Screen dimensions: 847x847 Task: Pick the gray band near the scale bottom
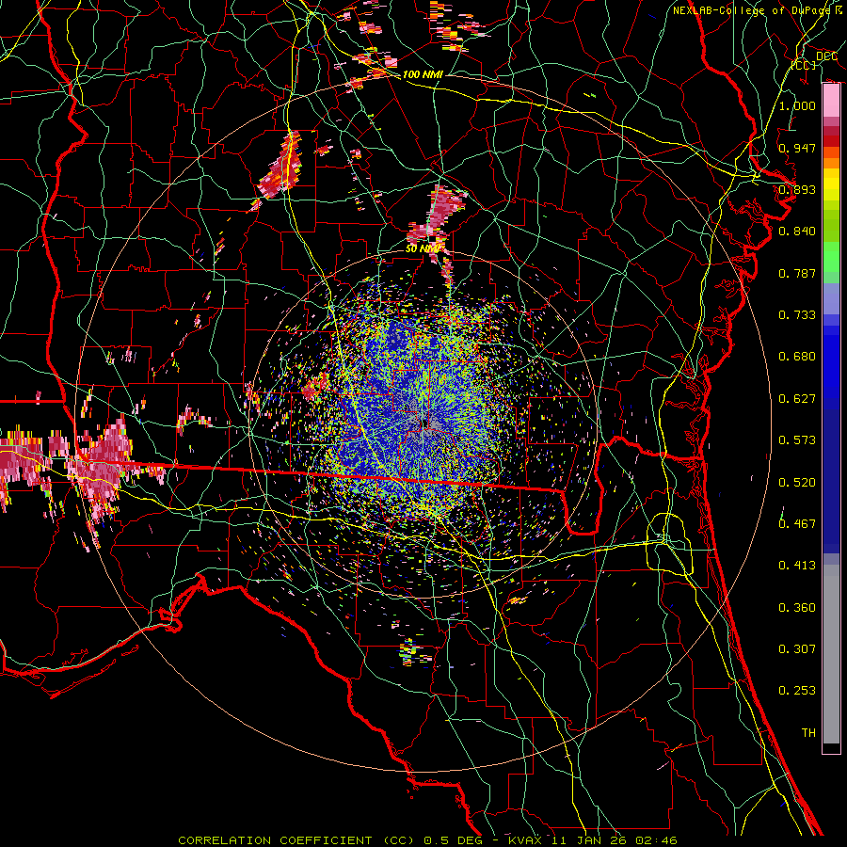(831, 654)
